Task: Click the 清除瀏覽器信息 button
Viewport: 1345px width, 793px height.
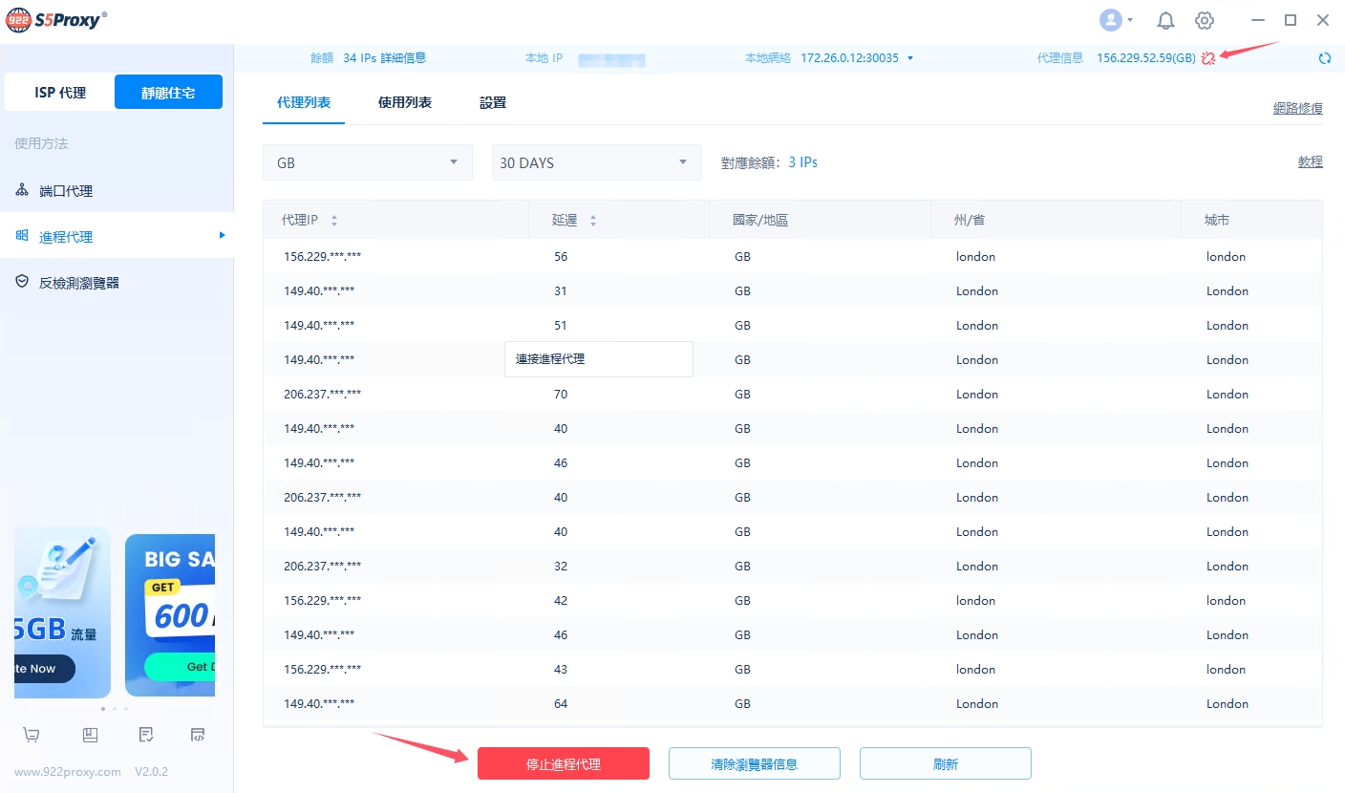Action: point(754,764)
